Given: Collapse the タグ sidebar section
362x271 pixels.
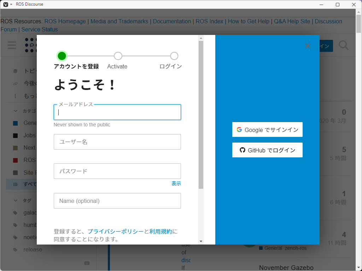Looking at the screenshot, I should pos(16,200).
